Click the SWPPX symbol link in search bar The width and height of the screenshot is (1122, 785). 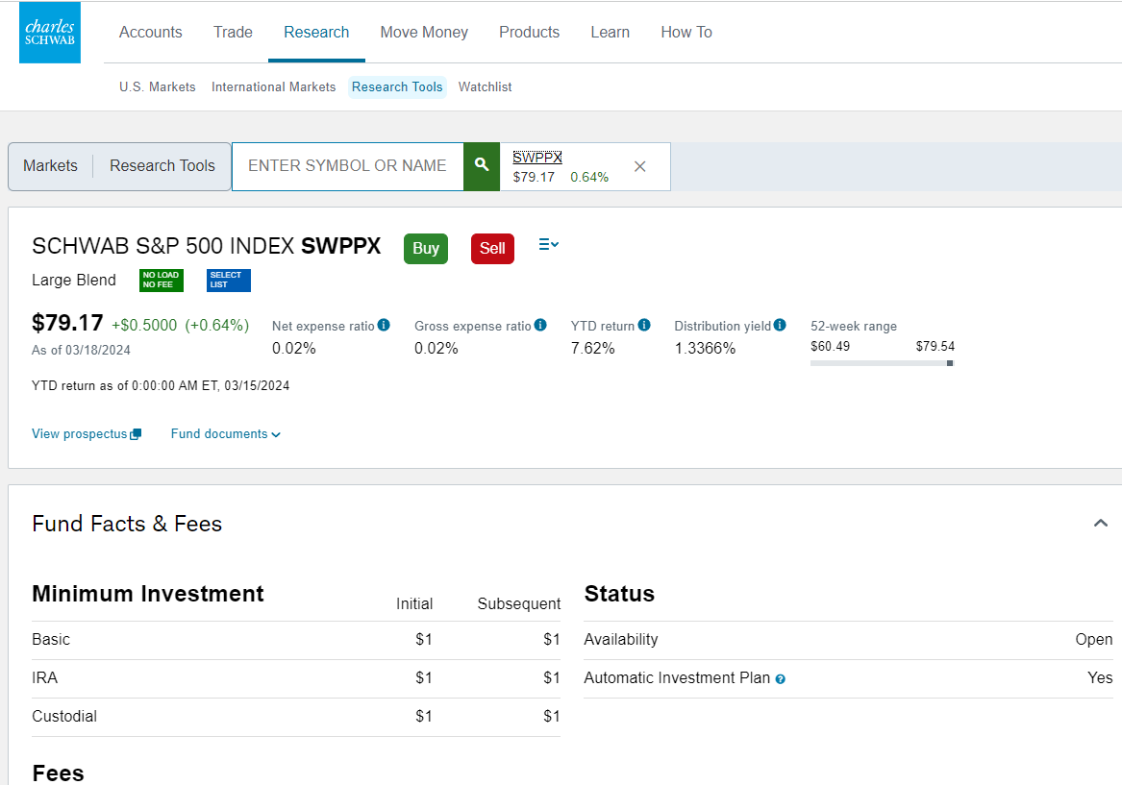[537, 158]
